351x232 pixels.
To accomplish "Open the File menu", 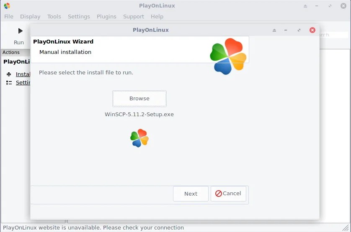I will coord(9,17).
